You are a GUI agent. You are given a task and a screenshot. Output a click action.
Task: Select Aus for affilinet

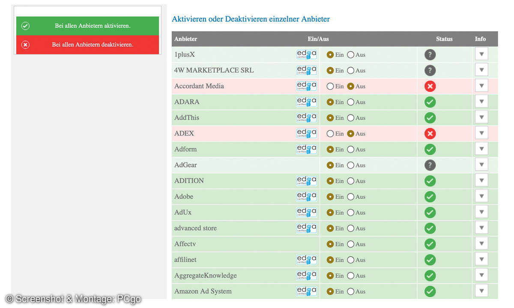coord(351,260)
